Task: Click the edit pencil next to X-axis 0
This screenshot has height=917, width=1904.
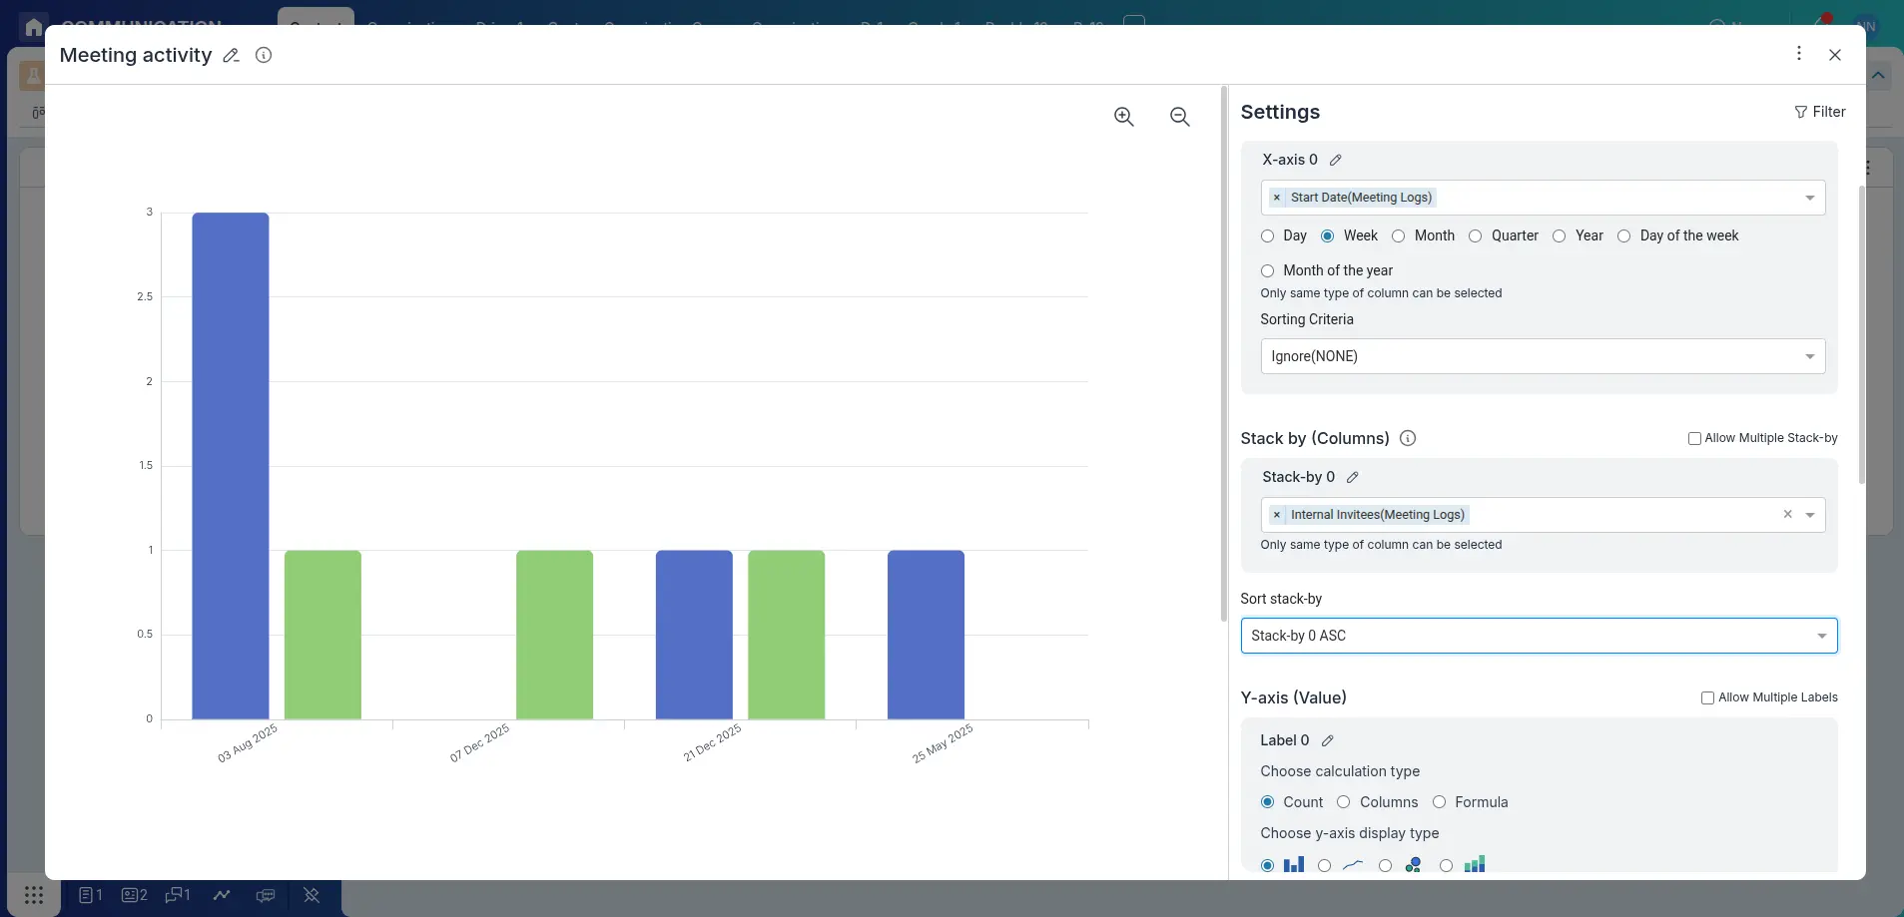Action: click(1335, 159)
